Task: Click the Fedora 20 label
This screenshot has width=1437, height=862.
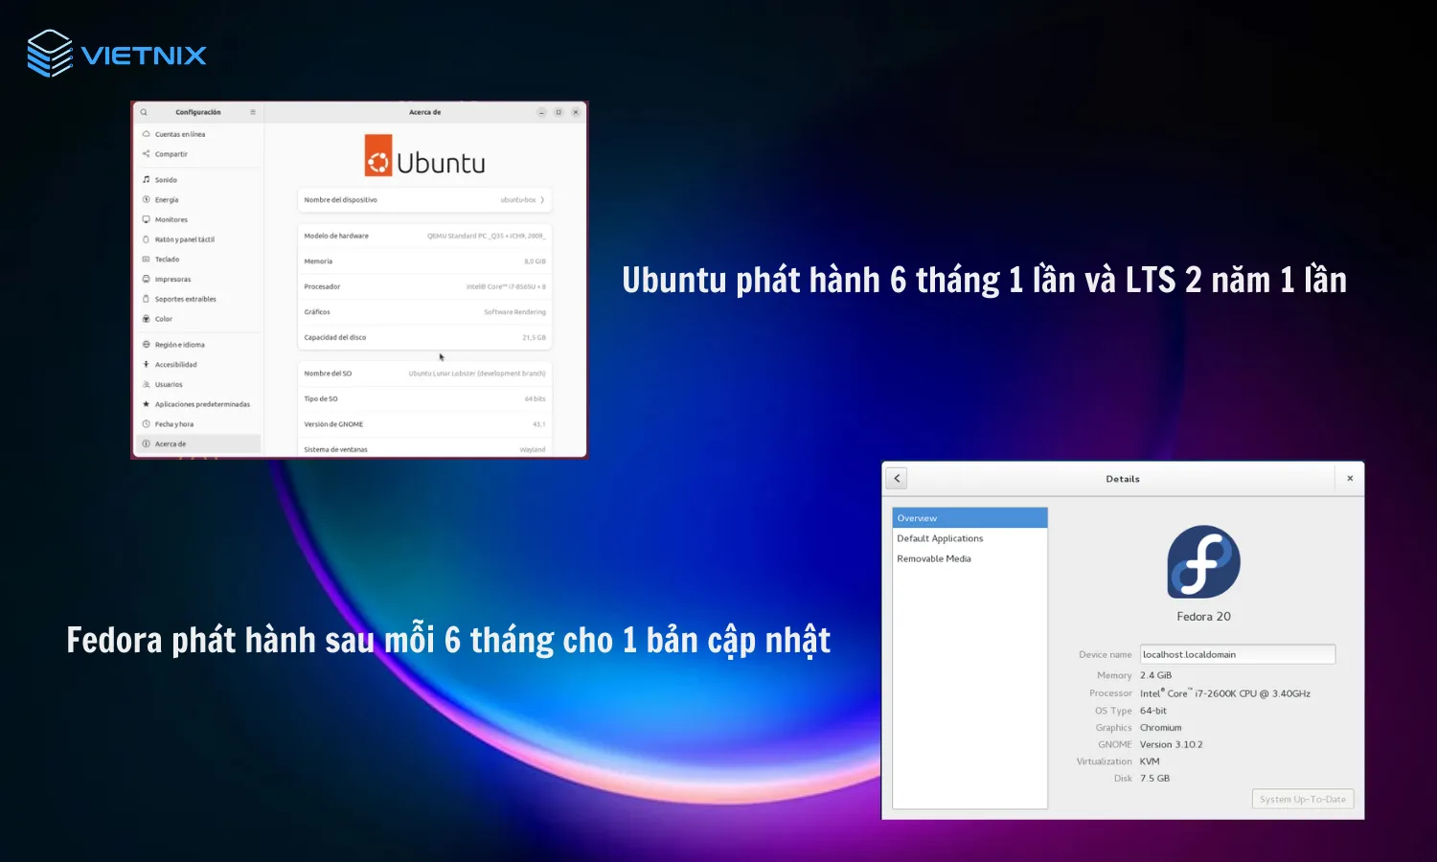Action: [1203, 617]
